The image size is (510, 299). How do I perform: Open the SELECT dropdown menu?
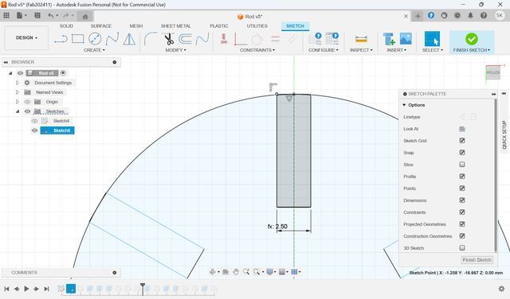432,50
